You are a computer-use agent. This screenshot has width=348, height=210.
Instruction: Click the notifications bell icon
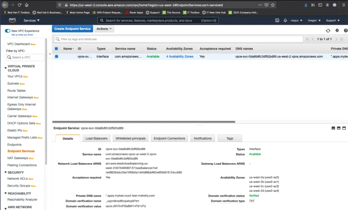(286, 20)
